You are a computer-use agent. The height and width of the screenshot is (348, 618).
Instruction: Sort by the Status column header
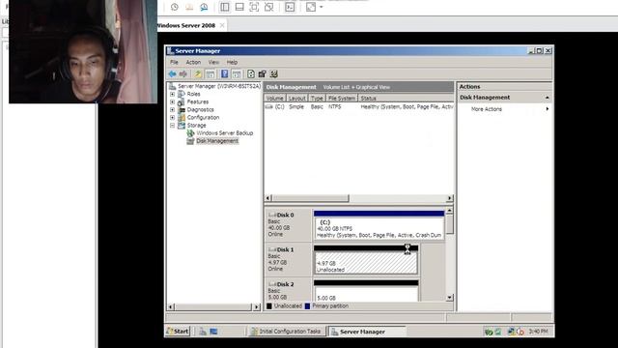click(x=406, y=99)
